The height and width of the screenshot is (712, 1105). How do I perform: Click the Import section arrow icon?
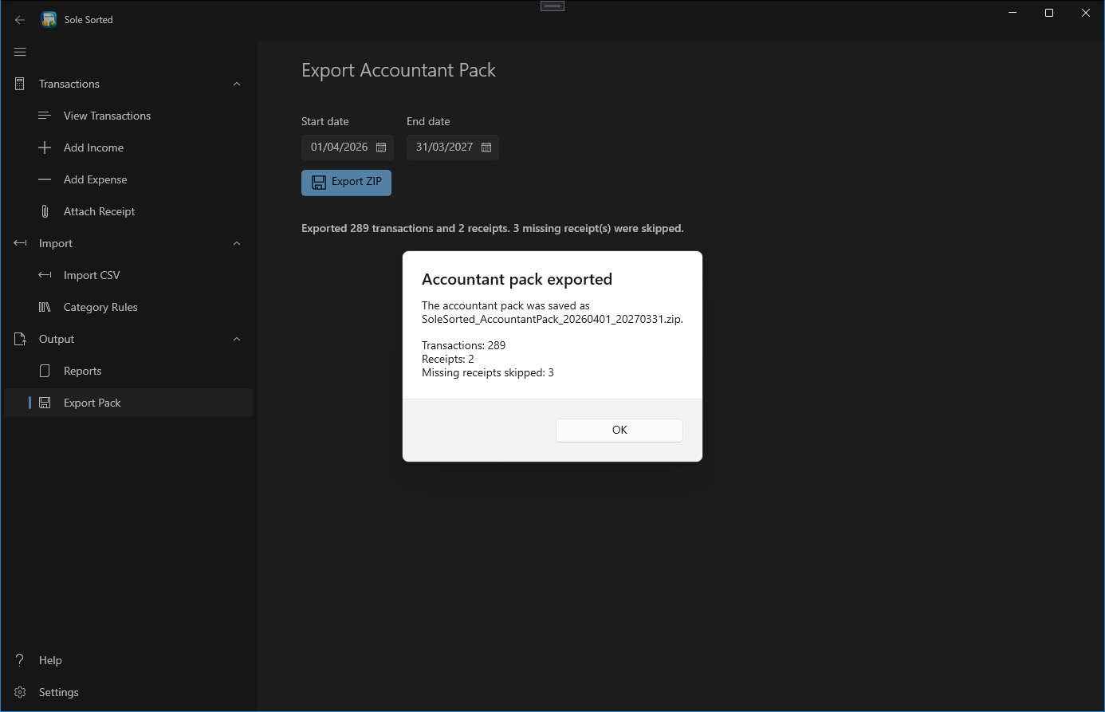20,243
